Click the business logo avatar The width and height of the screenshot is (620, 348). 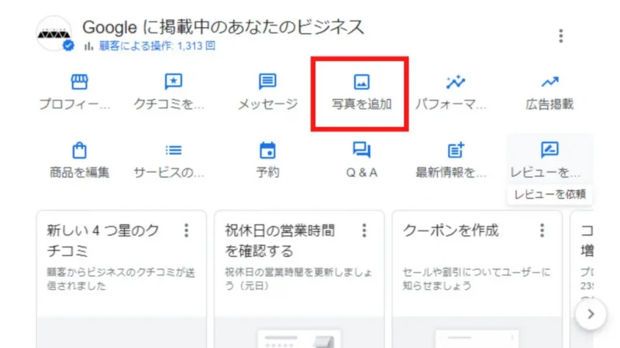(x=54, y=33)
